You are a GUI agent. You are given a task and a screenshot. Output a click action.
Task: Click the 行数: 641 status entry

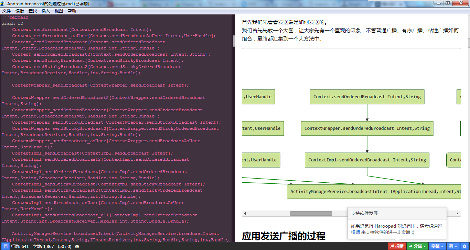pos(20,247)
